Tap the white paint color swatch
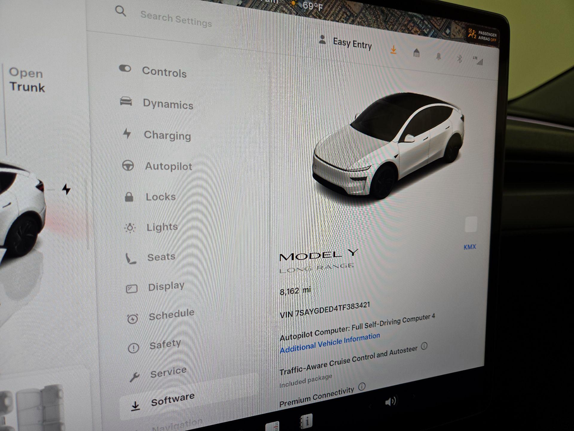The width and height of the screenshot is (574, 431). pyautogui.click(x=471, y=224)
